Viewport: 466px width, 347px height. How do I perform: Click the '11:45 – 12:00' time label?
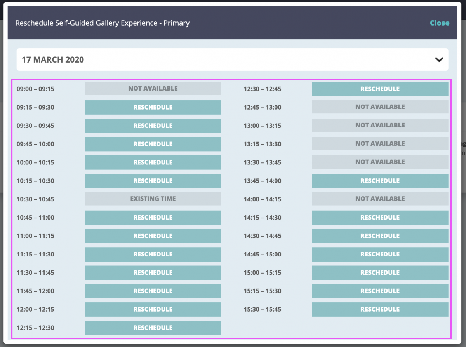tap(35, 291)
